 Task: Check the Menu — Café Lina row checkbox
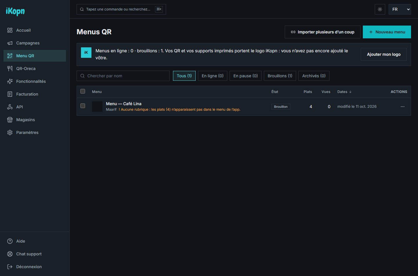(83, 106)
